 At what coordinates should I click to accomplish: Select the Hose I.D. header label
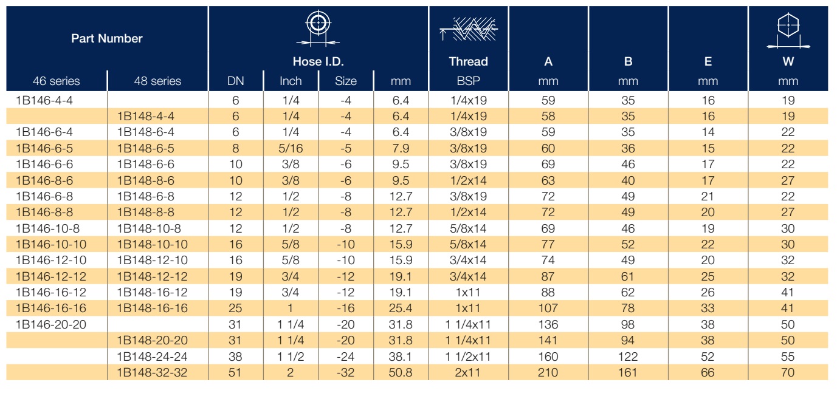(319, 61)
